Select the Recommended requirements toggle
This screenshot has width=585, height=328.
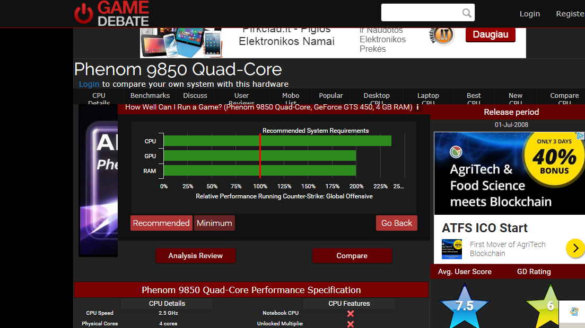(x=161, y=223)
